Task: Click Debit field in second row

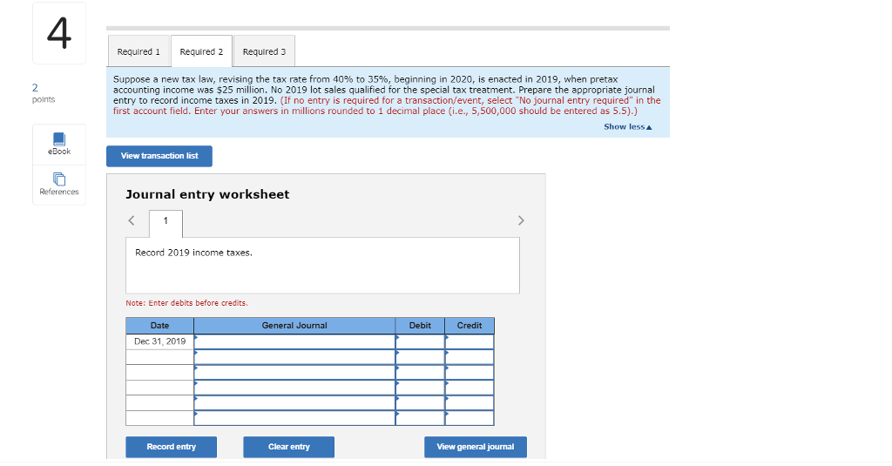Action: [420, 357]
